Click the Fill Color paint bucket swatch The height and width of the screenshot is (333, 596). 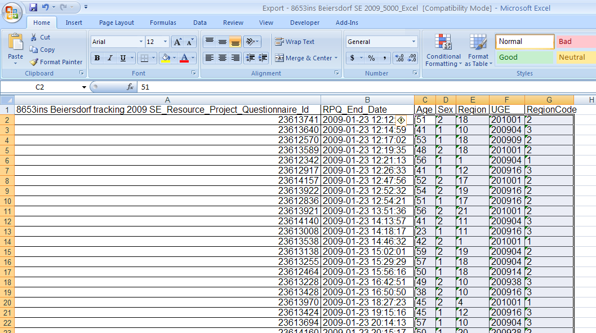pos(165,58)
